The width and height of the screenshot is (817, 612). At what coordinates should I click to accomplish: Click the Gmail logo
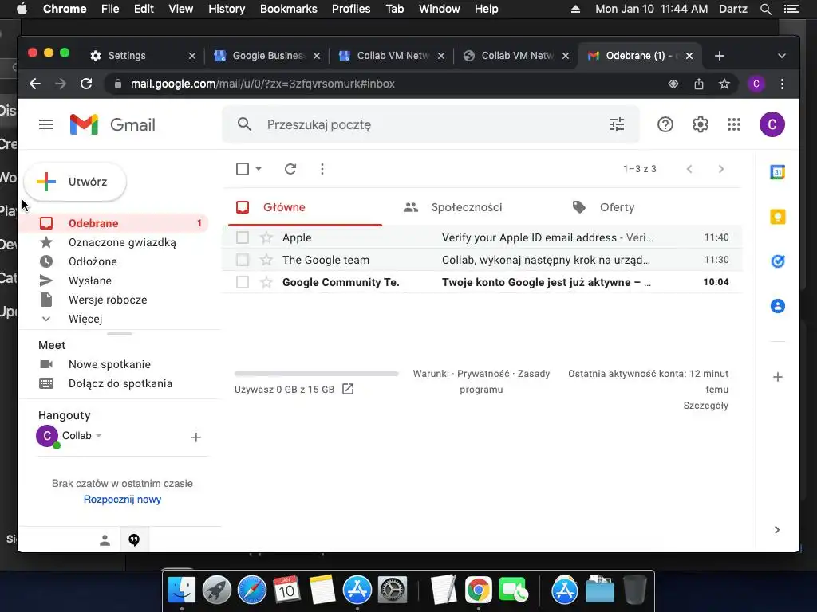pos(112,124)
